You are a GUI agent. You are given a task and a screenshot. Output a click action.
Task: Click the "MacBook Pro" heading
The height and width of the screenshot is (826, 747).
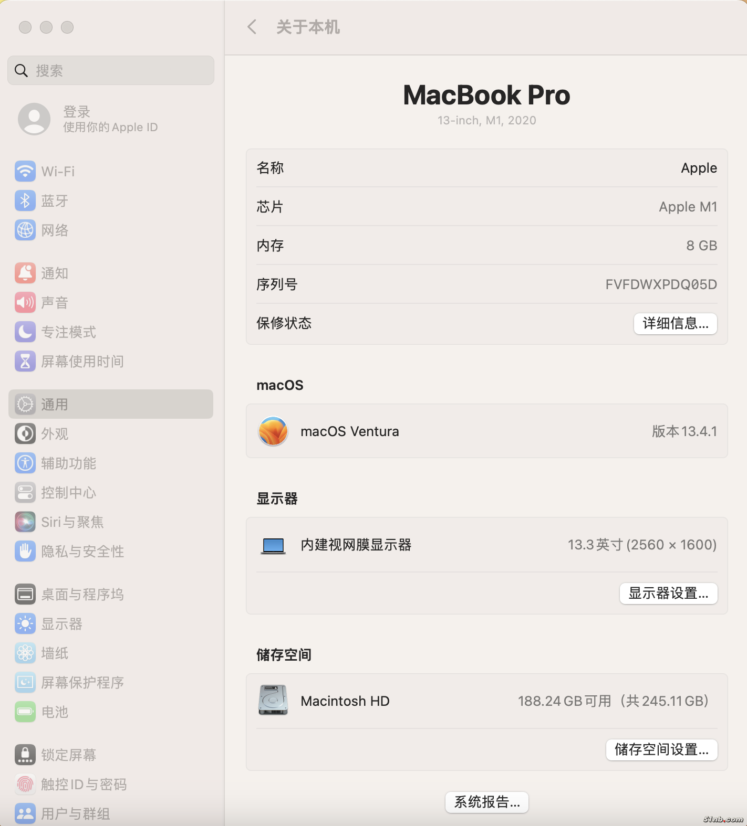[x=486, y=95]
